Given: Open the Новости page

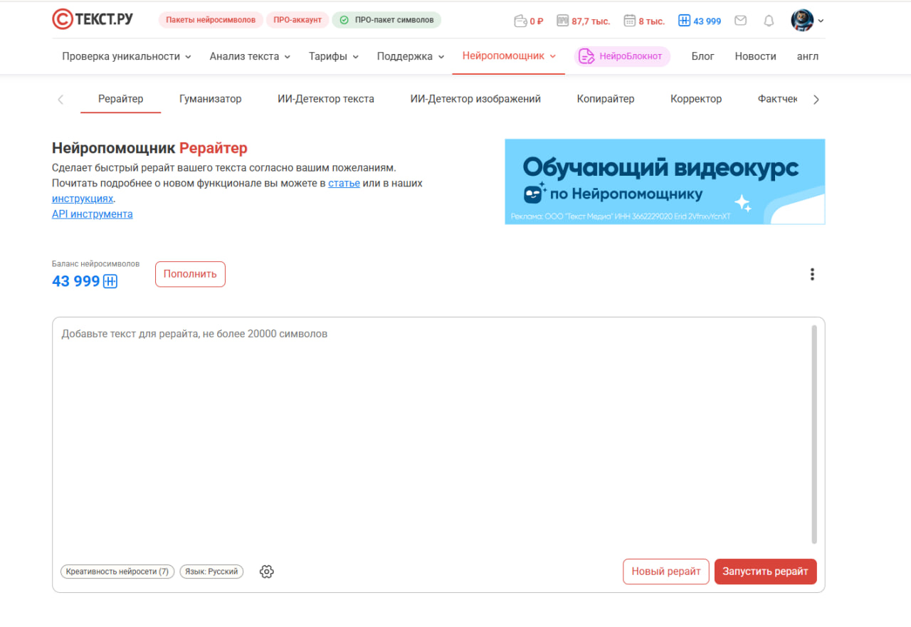Looking at the screenshot, I should coord(755,56).
